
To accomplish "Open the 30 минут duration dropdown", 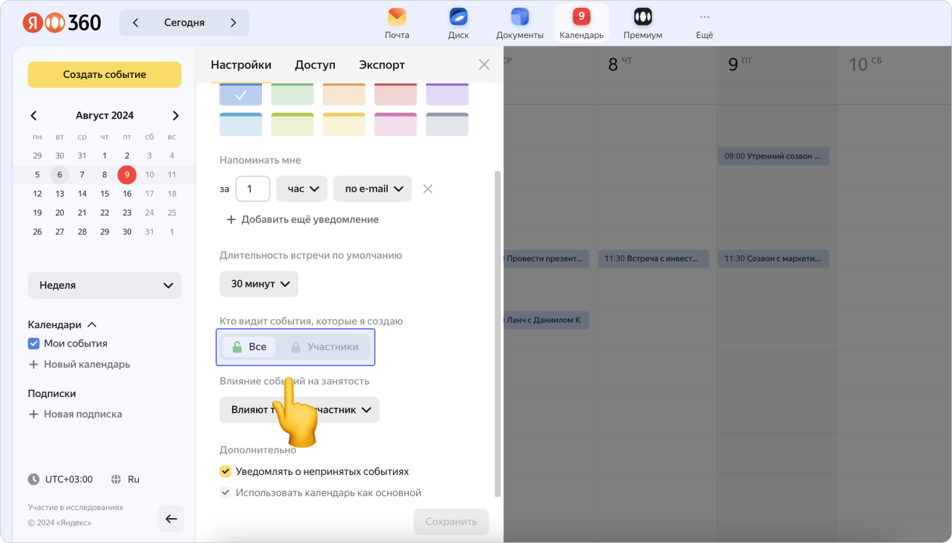I will (259, 284).
